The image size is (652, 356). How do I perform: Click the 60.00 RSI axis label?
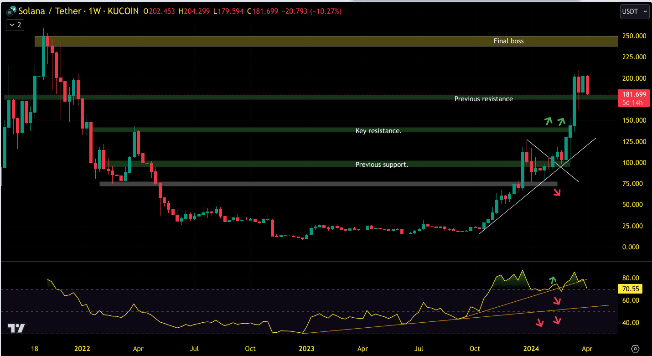tap(631, 300)
